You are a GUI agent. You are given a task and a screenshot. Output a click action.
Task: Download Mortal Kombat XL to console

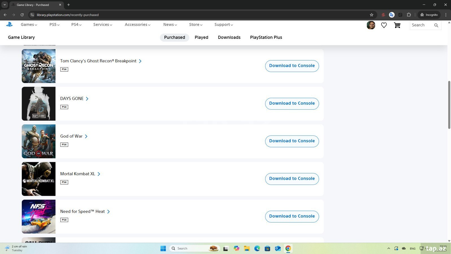(292, 179)
